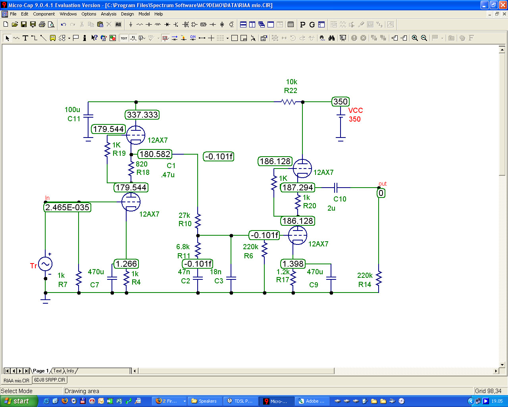
Task: Click the Help mode question icon
Action: (x=94, y=38)
